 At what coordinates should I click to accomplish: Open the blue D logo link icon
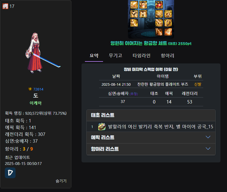point(10,173)
